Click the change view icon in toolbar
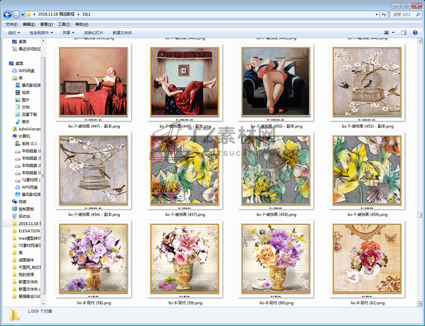 [x=387, y=33]
